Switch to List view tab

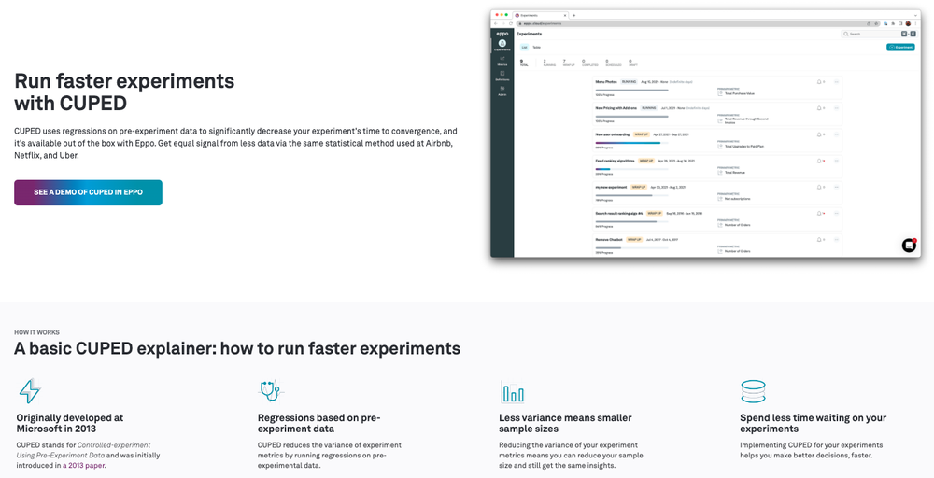coord(524,47)
